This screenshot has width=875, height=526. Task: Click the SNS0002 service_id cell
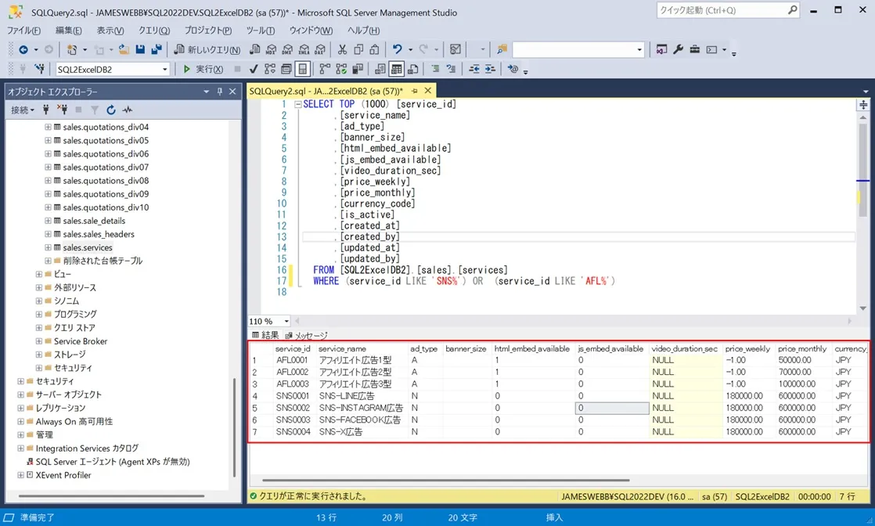[293, 408]
